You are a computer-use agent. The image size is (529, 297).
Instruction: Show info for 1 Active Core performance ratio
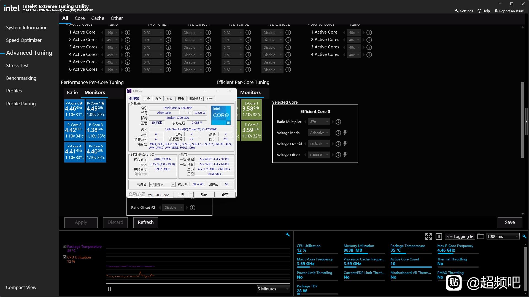128,32
